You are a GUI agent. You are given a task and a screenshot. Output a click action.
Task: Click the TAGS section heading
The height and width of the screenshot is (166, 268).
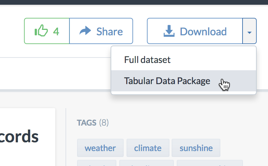[87, 123]
